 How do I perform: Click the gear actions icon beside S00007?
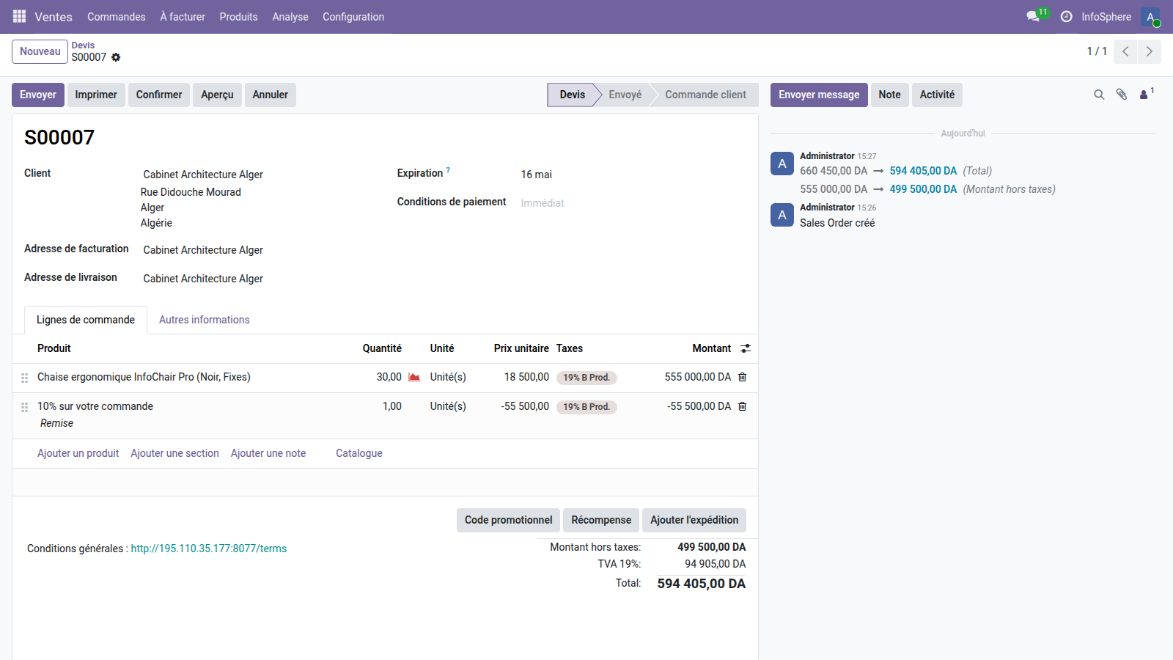tap(116, 57)
